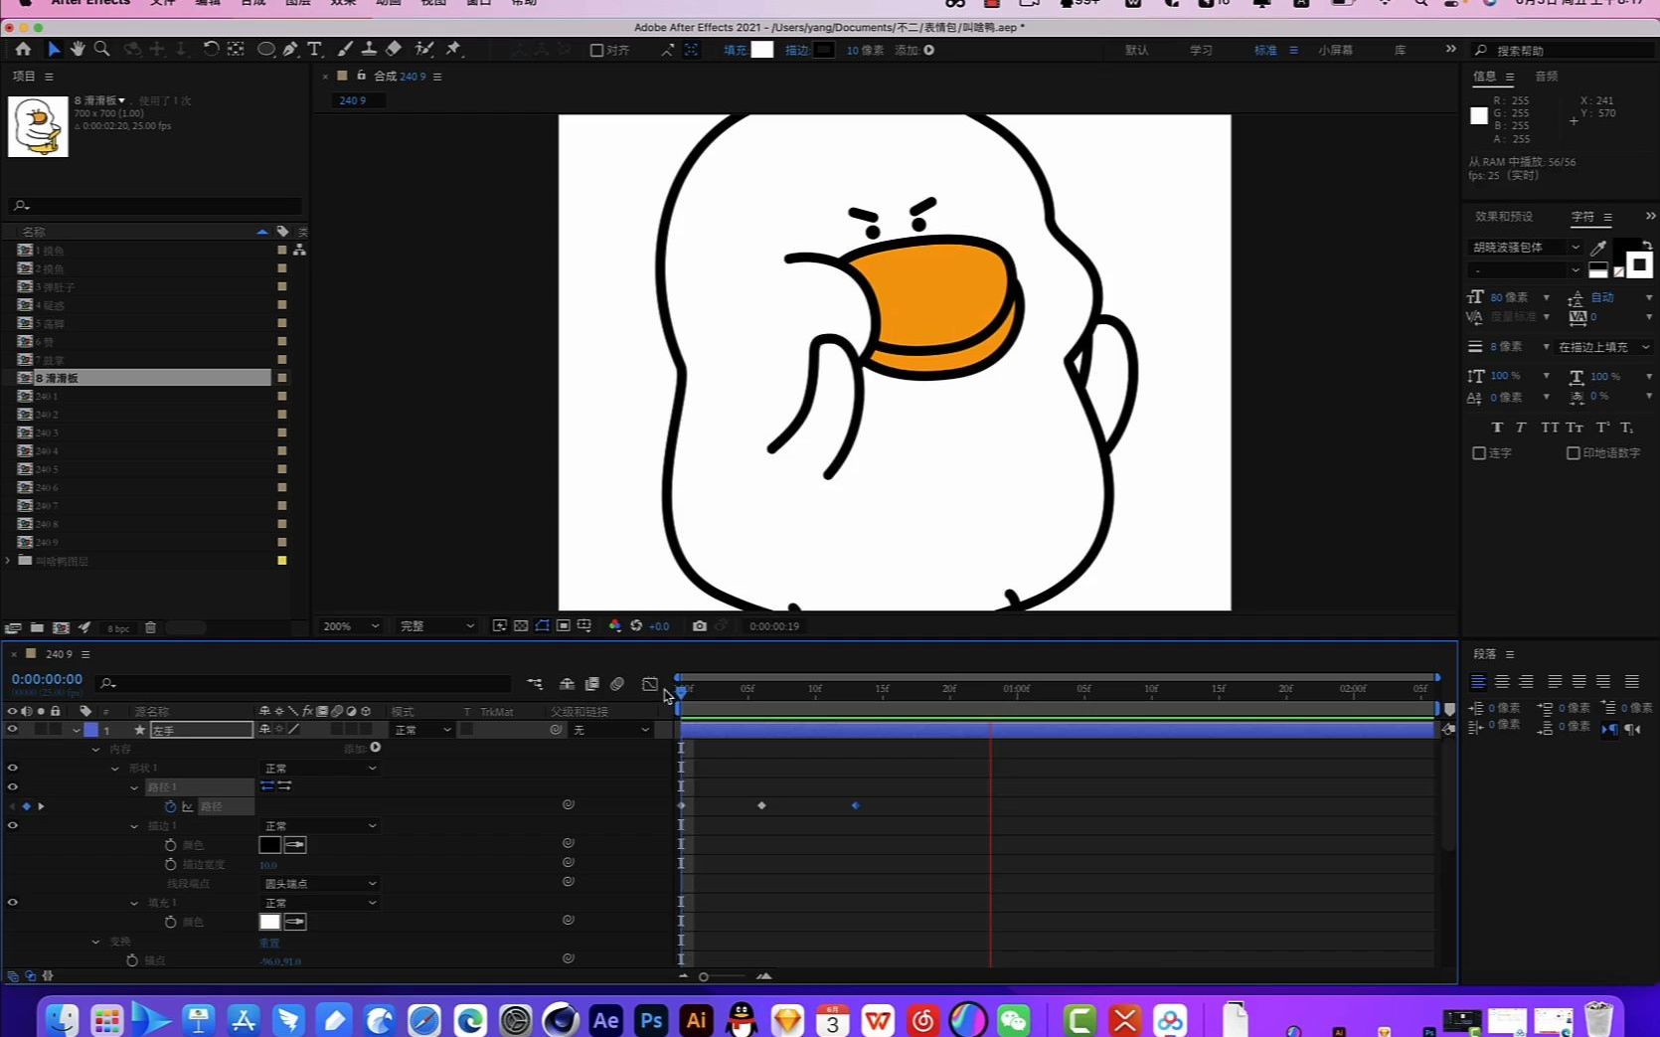The height and width of the screenshot is (1037, 1660).
Task: Toggle the 路径 property stopwatch
Action: pos(170,806)
